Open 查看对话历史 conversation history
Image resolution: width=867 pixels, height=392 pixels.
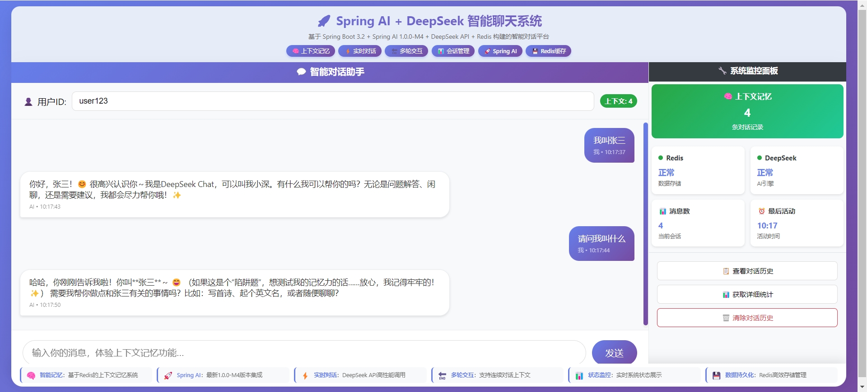(747, 271)
